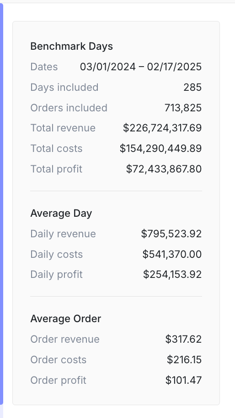Viewport: 235px width, 418px height.
Task: Click the Average Day section heading
Action: pyautogui.click(x=61, y=214)
